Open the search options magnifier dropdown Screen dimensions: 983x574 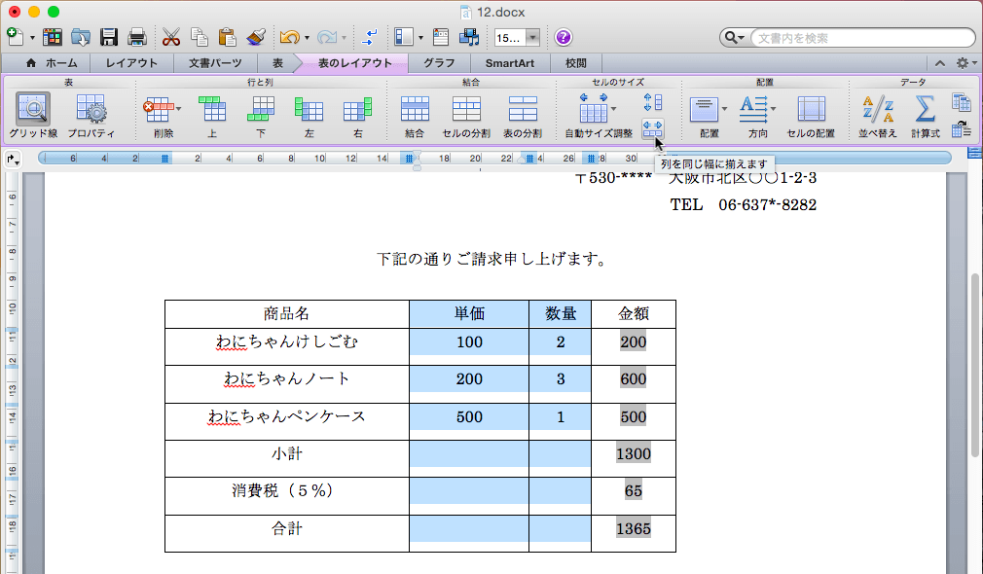point(734,38)
